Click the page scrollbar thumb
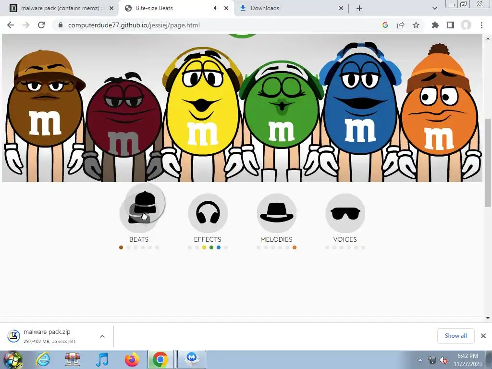 click(x=488, y=162)
